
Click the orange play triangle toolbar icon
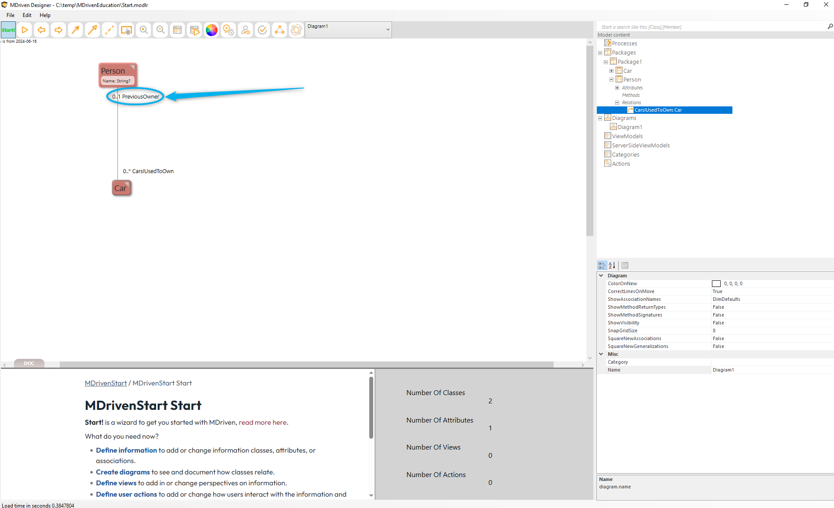(x=25, y=30)
